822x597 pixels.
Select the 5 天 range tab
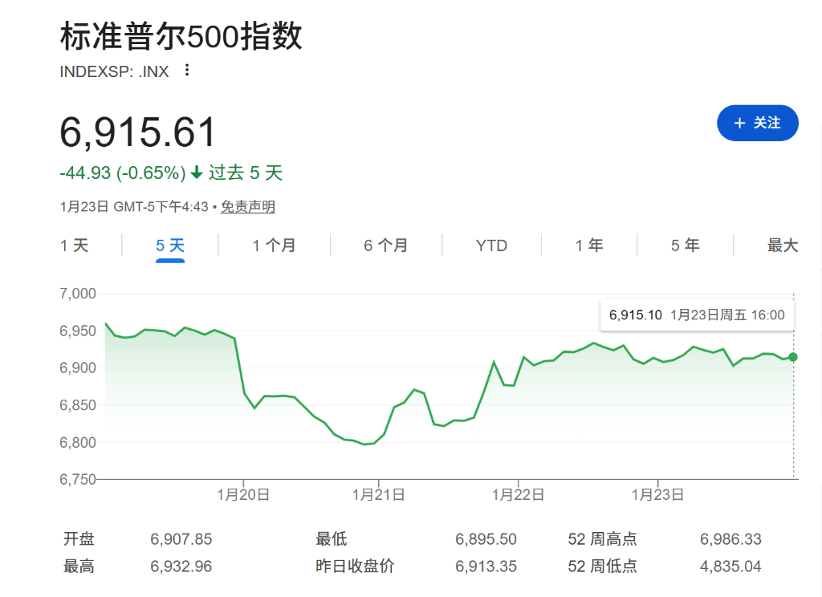170,246
